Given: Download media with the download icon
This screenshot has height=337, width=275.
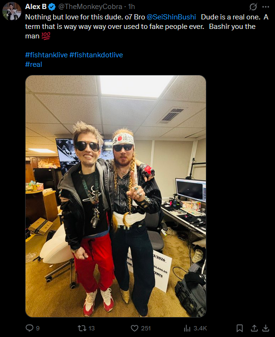Looking at the screenshot, I should (266, 328).
